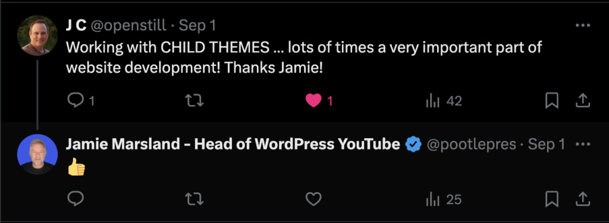View analytics showing 42 views
The image size is (609, 223).
click(444, 101)
